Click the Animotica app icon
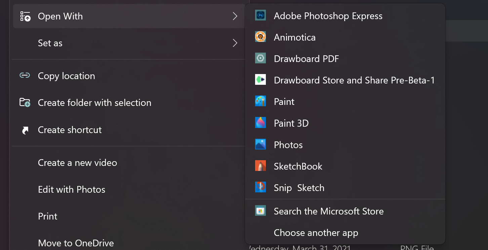 (260, 37)
